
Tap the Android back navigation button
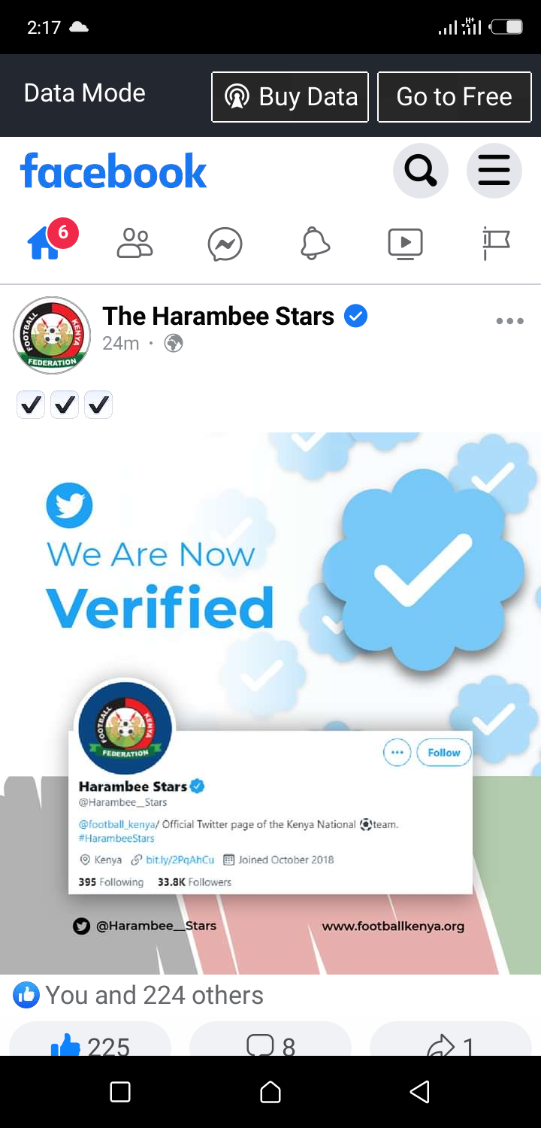point(420,1091)
